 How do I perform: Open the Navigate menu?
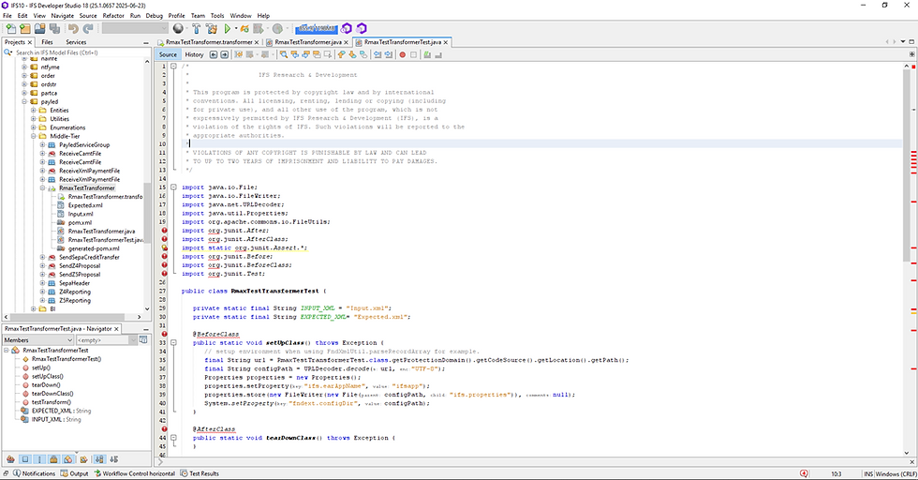(63, 16)
